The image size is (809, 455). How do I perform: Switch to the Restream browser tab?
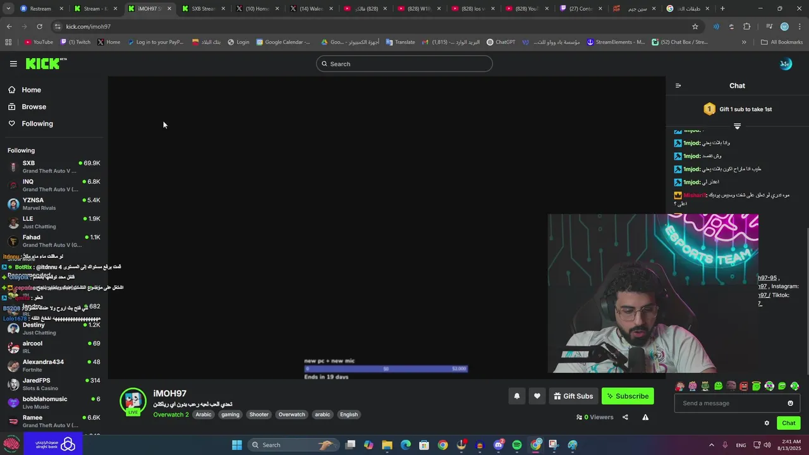pos(41,9)
